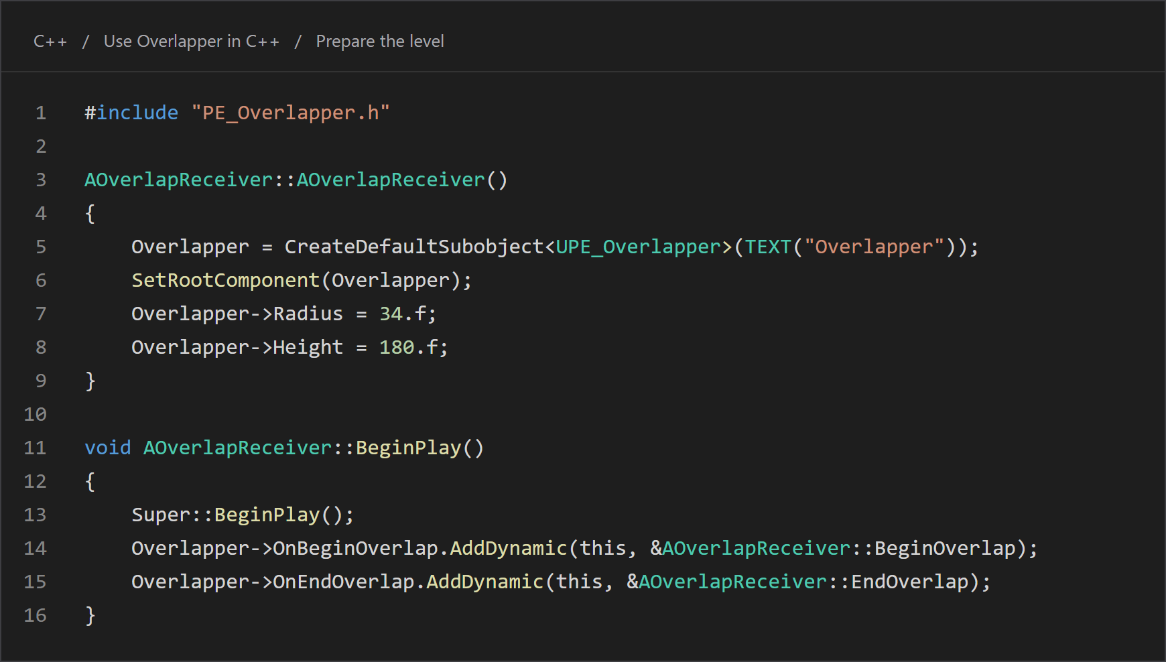Click AOverlapReceiver::EndOverlap on line 15
The image size is (1166, 662).
803,582
